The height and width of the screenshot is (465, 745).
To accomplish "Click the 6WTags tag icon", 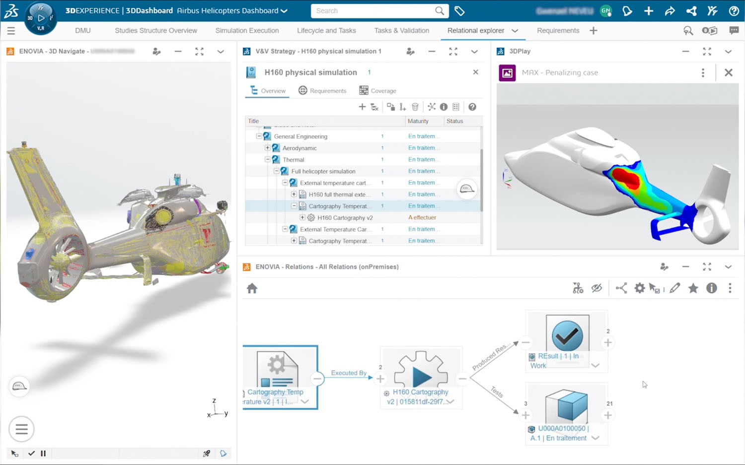I will pyautogui.click(x=459, y=11).
